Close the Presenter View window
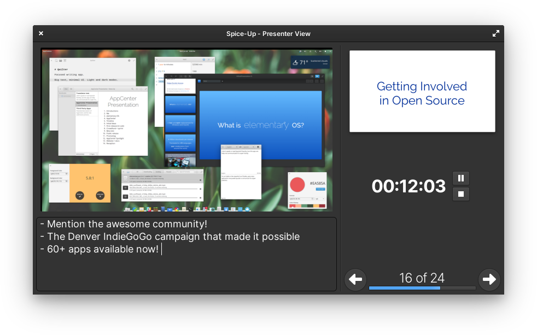 coord(41,33)
